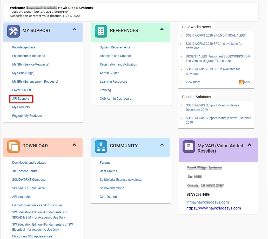Screen dimensions: 268x239
Task: Click the Training link
Action: coord(105,90)
